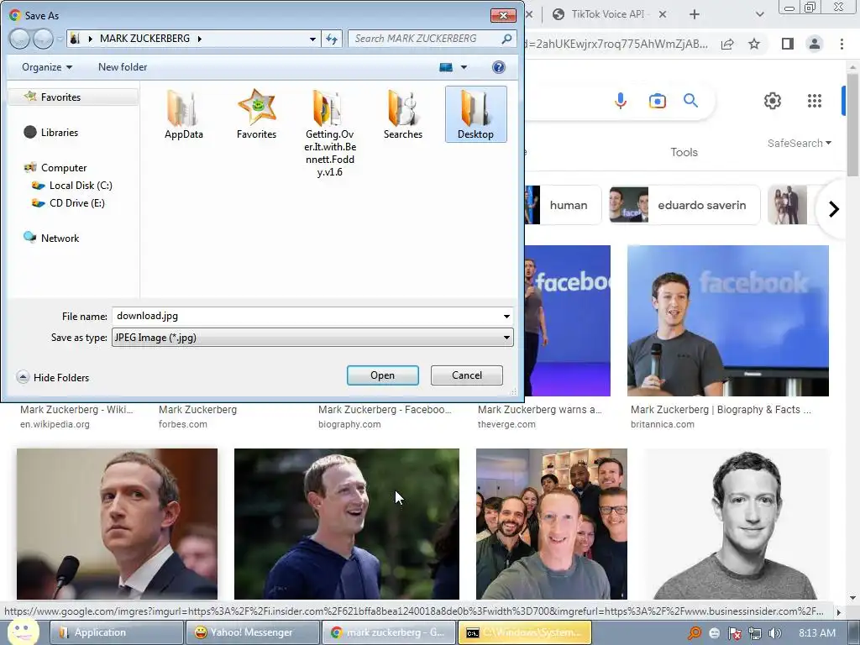Image resolution: width=860 pixels, height=645 pixels.
Task: Open Yahoo! Messenger from the taskbar
Action: click(x=252, y=632)
